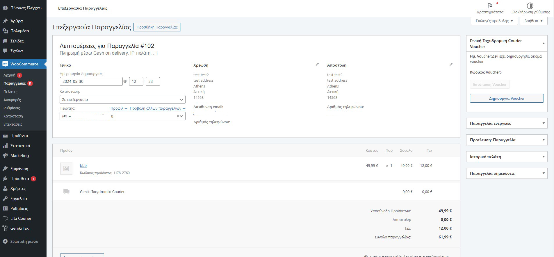The width and height of the screenshot is (554, 257).
Task: Open the Βοήθεια help tab
Action: tap(533, 21)
